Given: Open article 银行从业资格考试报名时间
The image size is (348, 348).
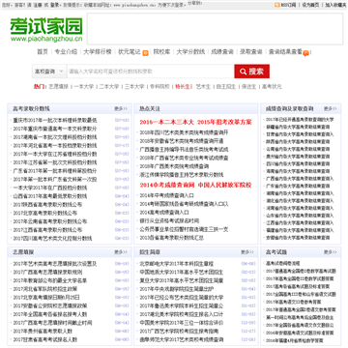Looking at the screenshot, I should 169,221.
